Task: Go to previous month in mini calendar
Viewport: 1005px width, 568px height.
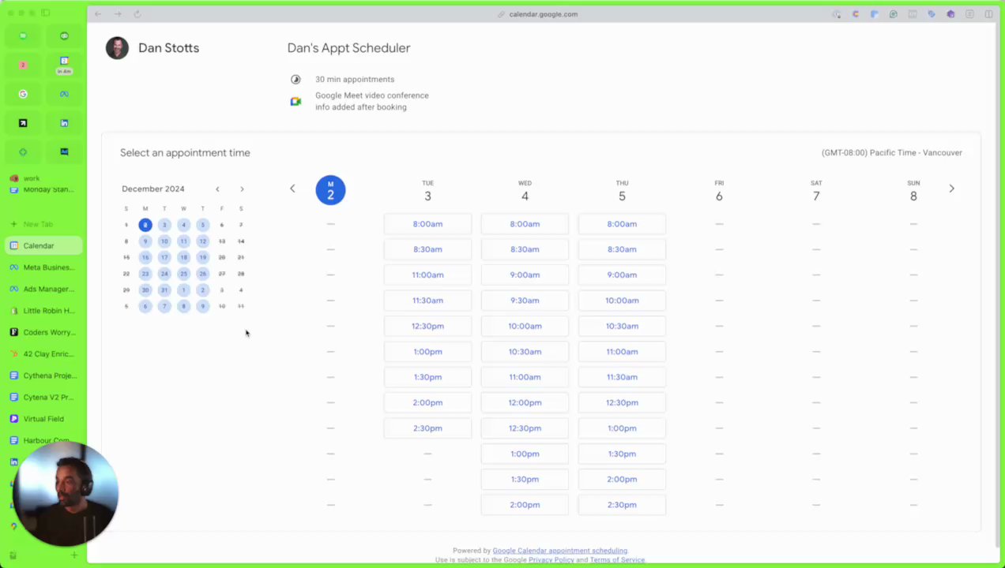Action: pyautogui.click(x=217, y=189)
